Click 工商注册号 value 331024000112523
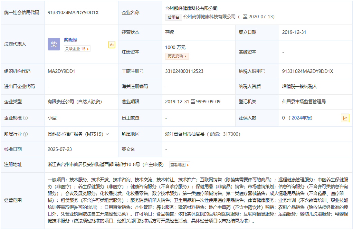Viewport: 353px width, 230px height. pyautogui.click(x=184, y=71)
